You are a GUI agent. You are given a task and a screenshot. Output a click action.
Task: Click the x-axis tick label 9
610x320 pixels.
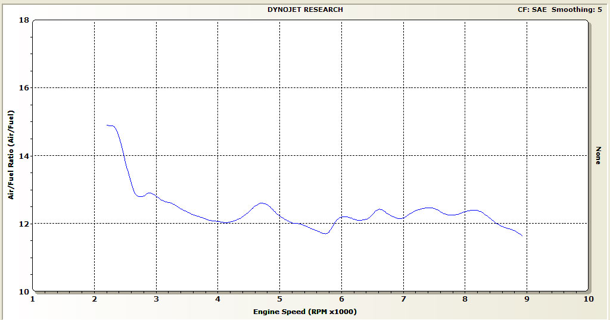(527, 300)
